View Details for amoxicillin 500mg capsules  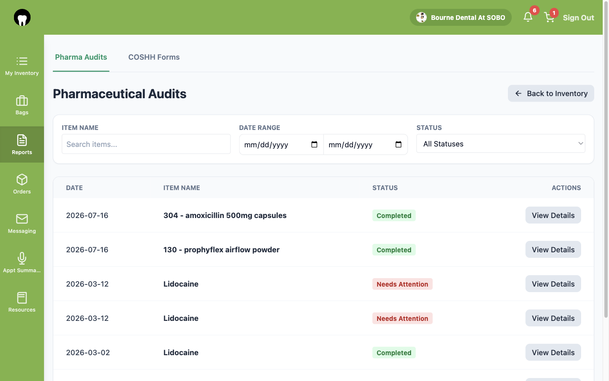553,215
